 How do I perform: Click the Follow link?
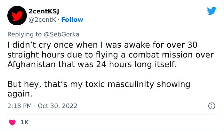(72, 20)
